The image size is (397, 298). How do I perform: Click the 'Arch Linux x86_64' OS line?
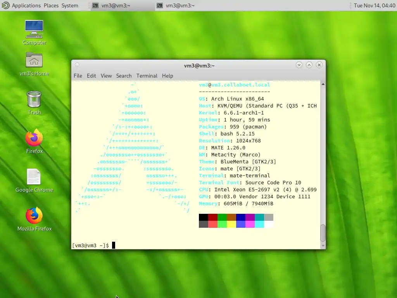(238, 99)
